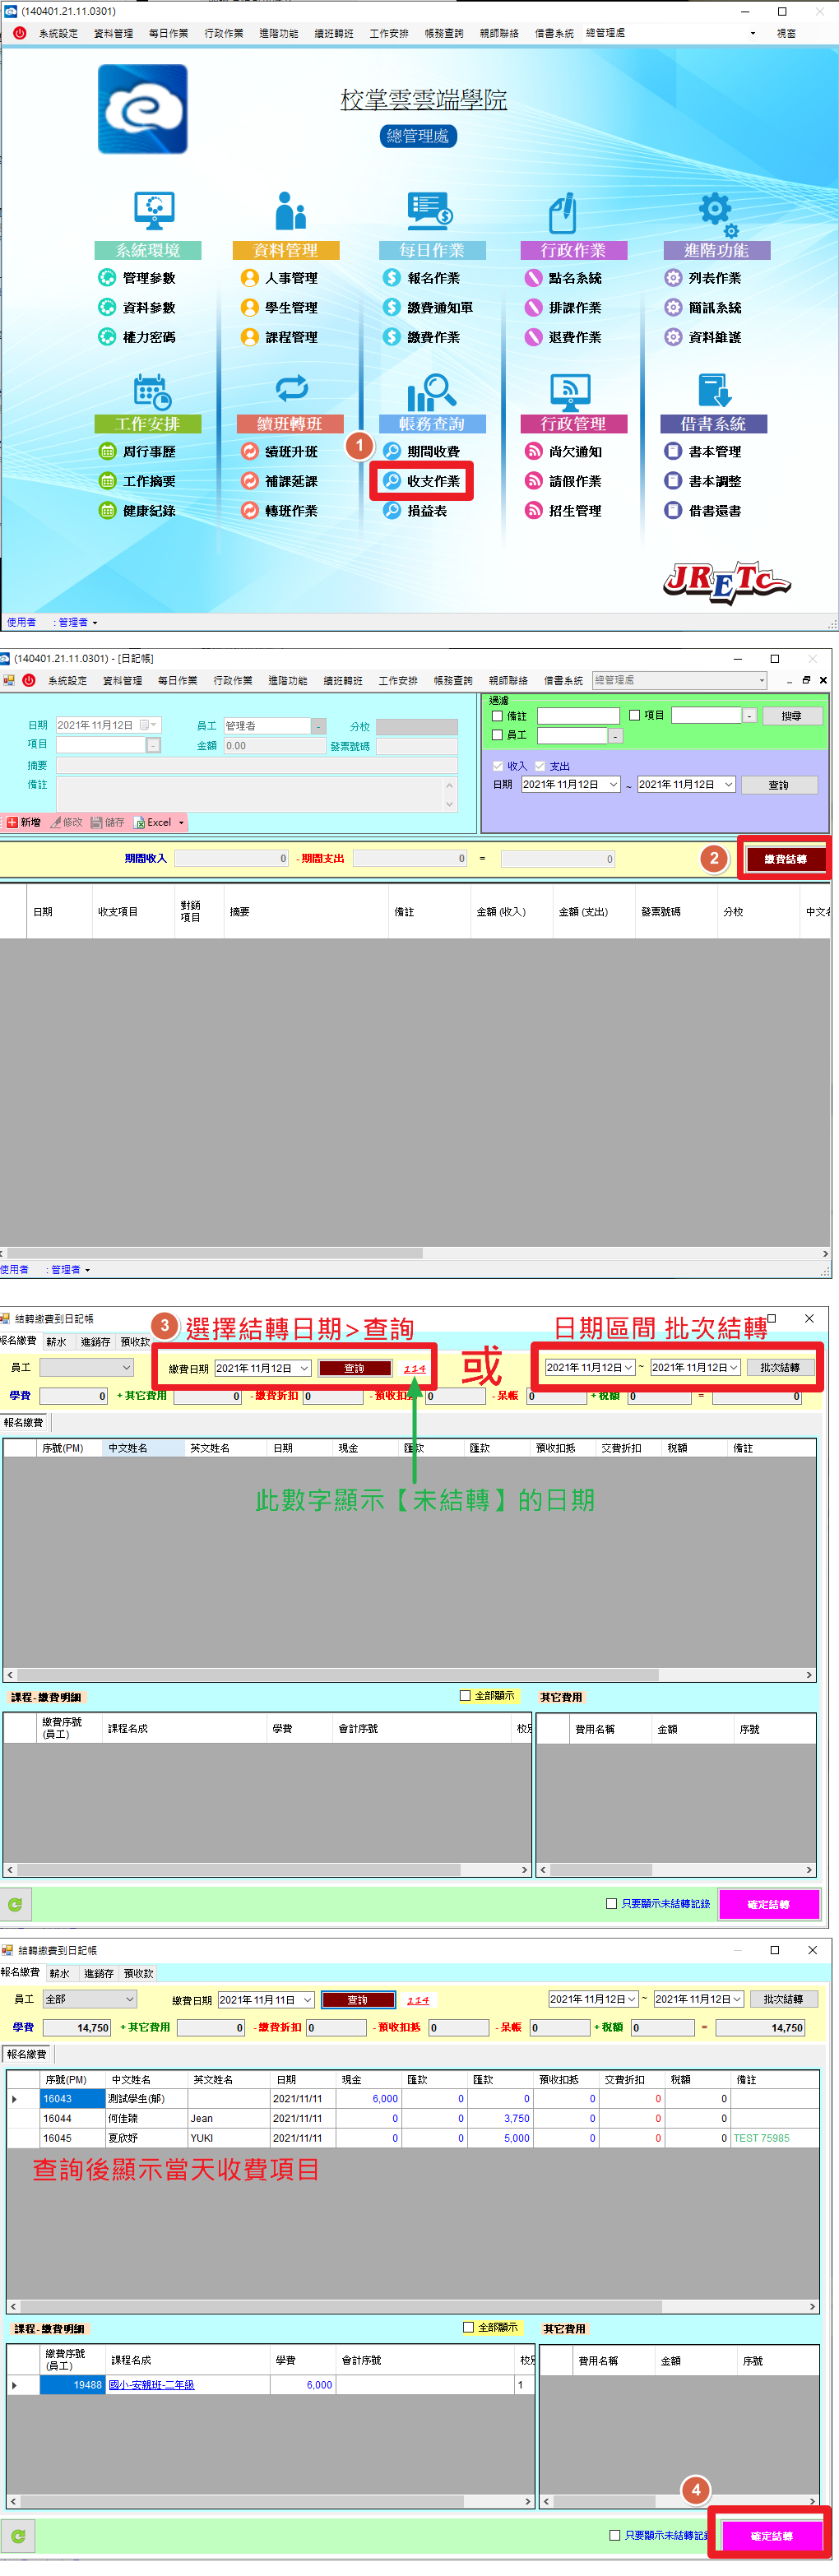Screen dimensions: 839x2576
Task: Open 管理參數 under 系統環境
Action: click(148, 278)
